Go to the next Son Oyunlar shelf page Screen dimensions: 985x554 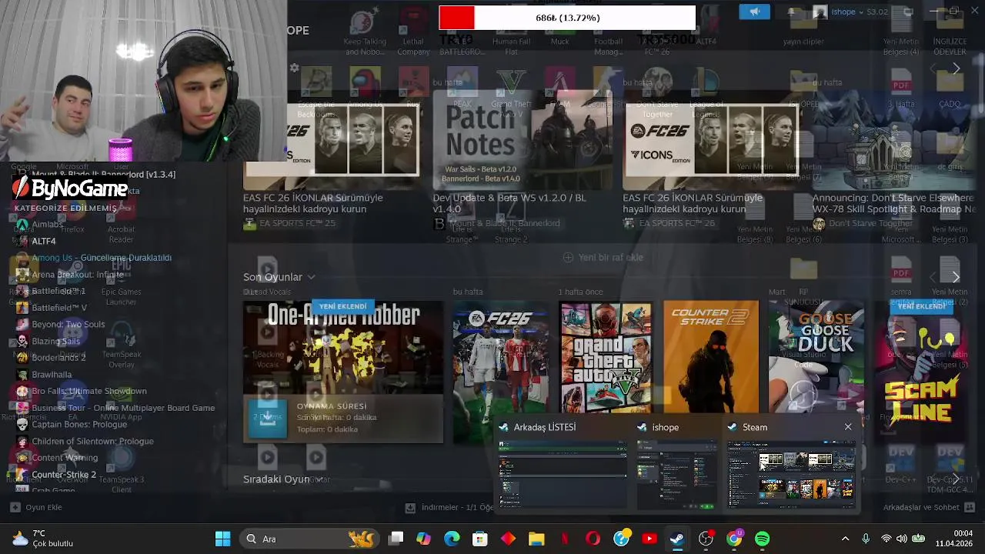click(956, 277)
